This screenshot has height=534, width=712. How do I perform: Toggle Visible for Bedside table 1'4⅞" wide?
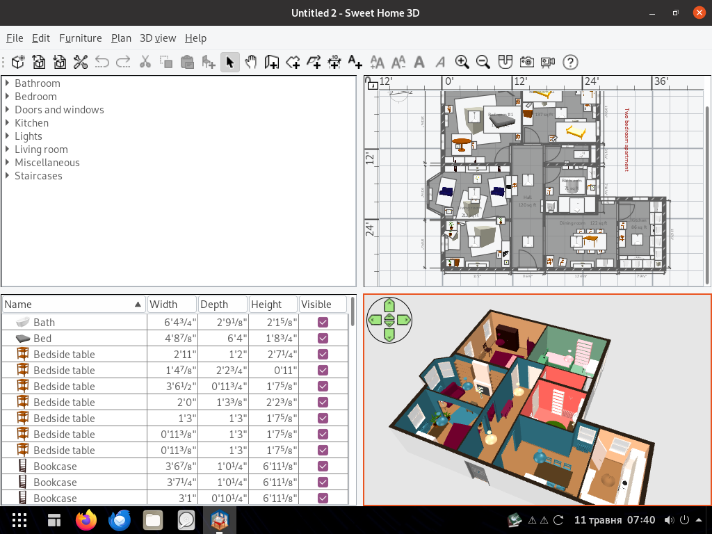(323, 370)
